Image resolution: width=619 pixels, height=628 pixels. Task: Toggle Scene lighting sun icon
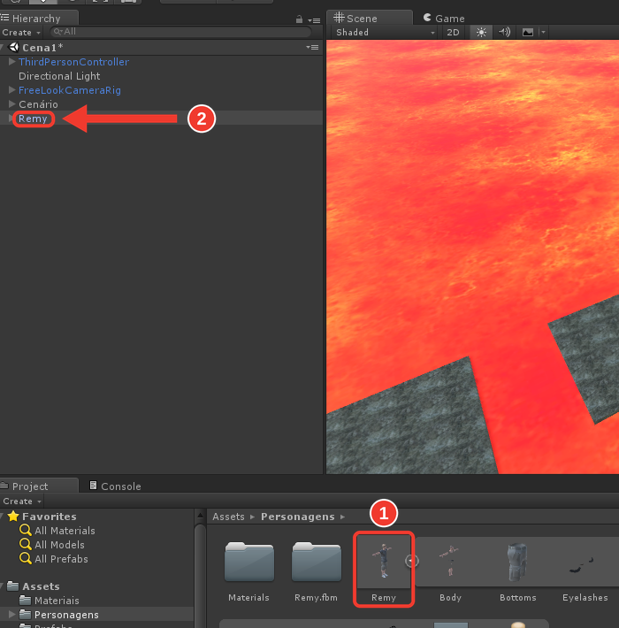[481, 32]
